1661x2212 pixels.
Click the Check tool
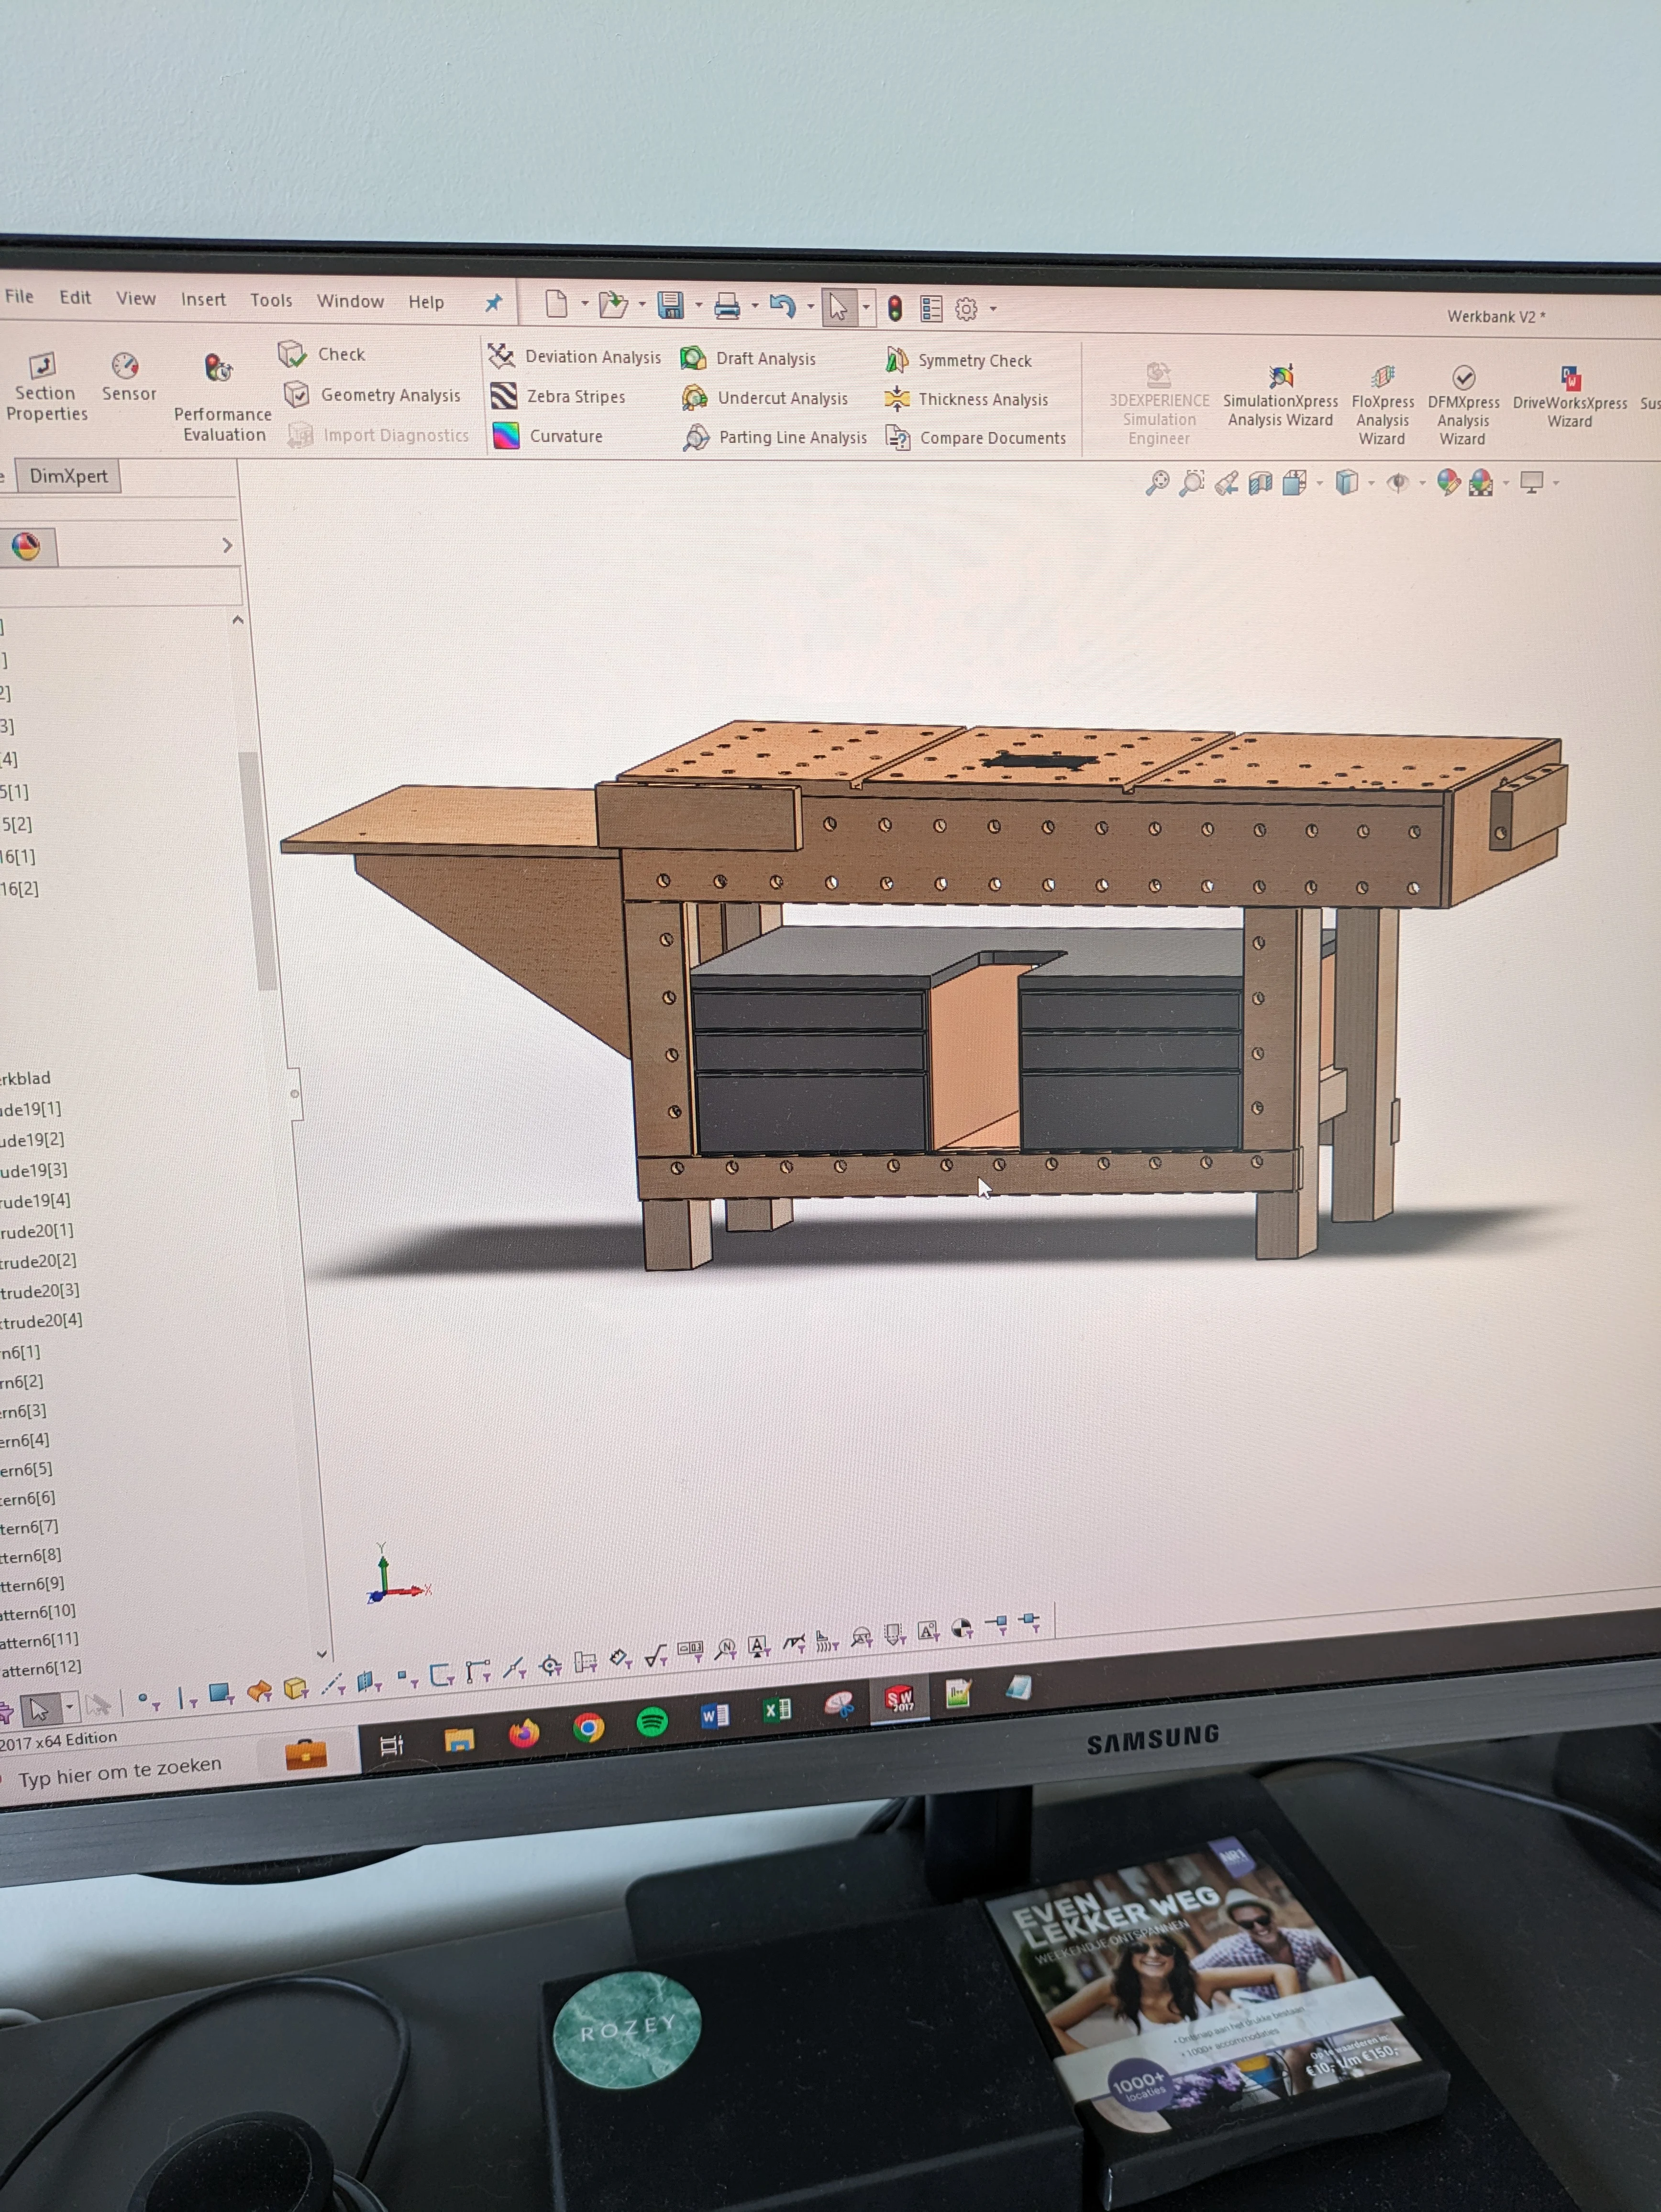322,354
